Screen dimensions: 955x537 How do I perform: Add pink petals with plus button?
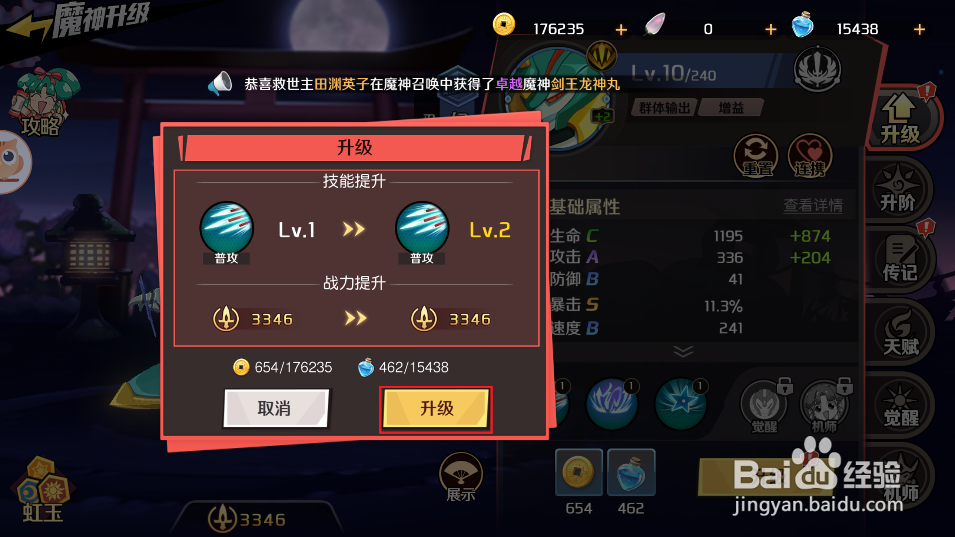tap(771, 29)
